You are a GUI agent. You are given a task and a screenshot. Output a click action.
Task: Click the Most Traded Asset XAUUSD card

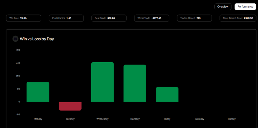(237, 18)
